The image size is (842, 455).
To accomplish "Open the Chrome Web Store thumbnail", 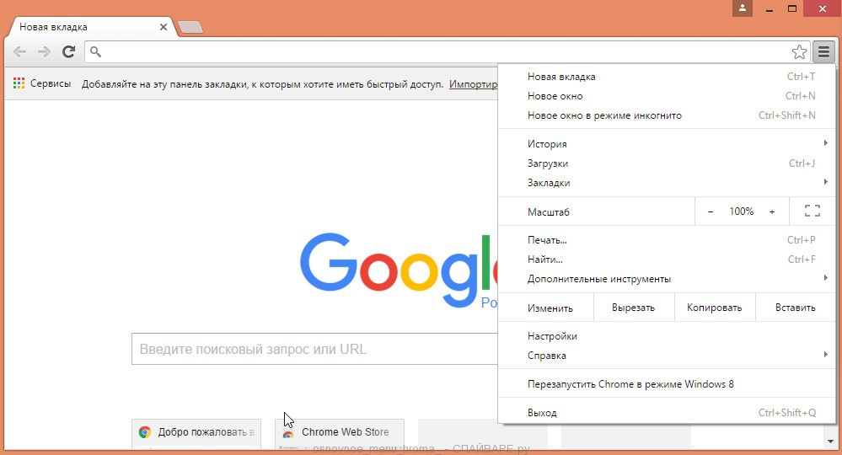I will coord(340,432).
